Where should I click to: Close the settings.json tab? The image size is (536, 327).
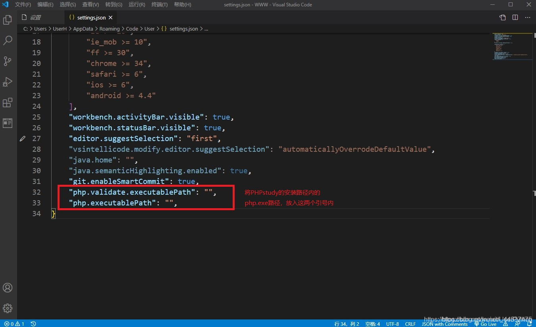pos(111,17)
